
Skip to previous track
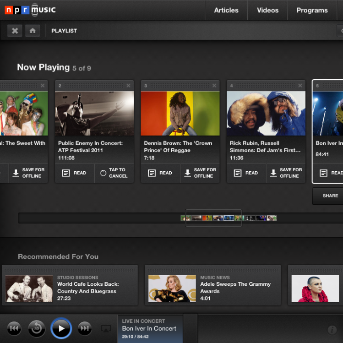tap(14, 328)
